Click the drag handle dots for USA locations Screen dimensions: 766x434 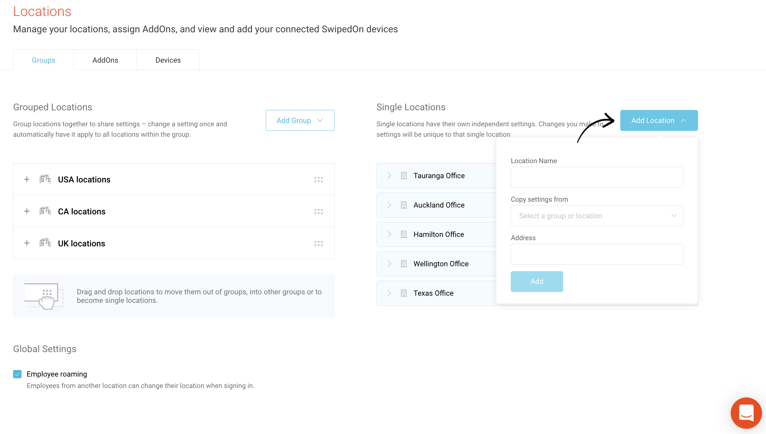pyautogui.click(x=319, y=179)
